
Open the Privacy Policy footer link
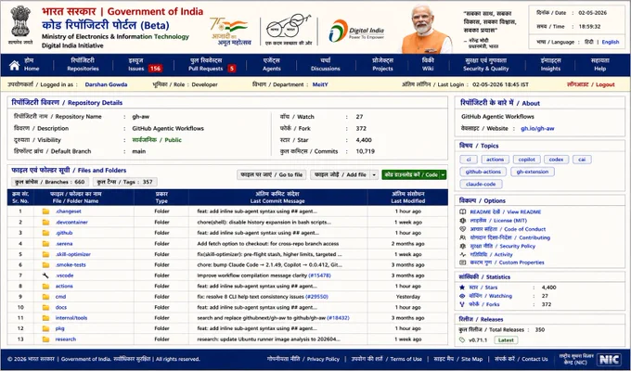point(303,359)
